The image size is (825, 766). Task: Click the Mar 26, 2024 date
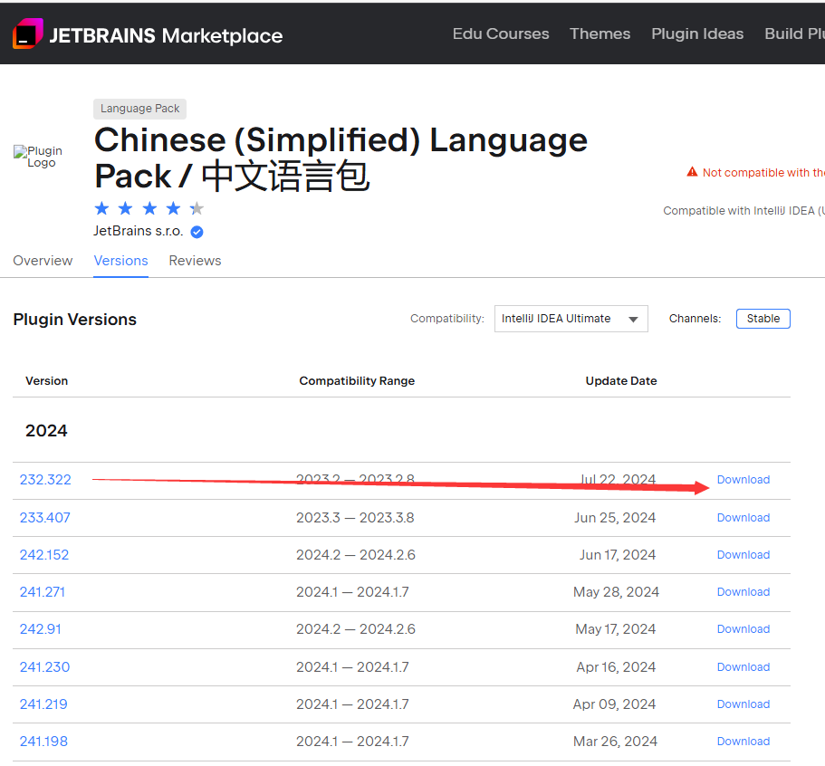point(615,742)
